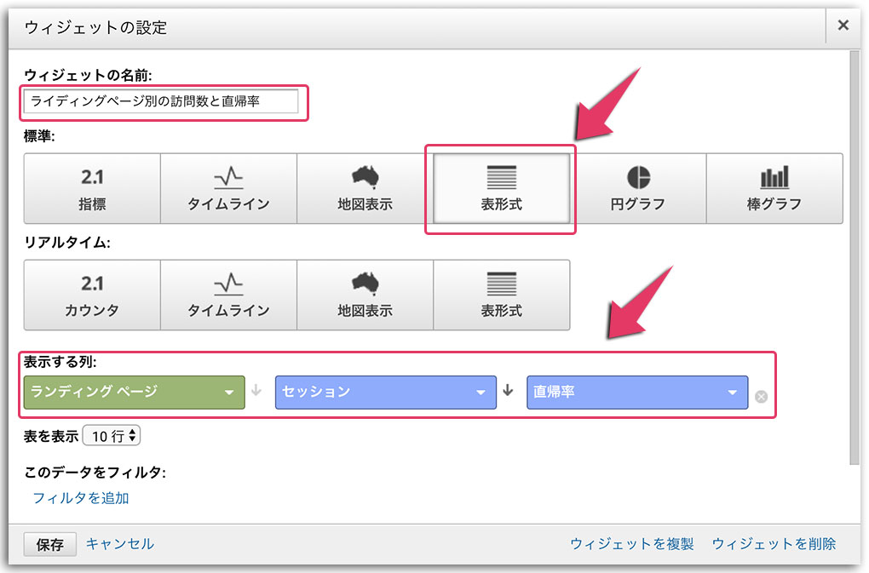
Task: Select the 円グラフ widget type
Action: (x=637, y=188)
